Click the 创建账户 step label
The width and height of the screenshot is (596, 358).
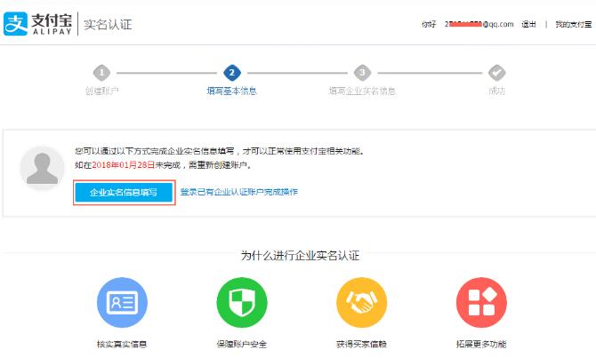[101, 91]
